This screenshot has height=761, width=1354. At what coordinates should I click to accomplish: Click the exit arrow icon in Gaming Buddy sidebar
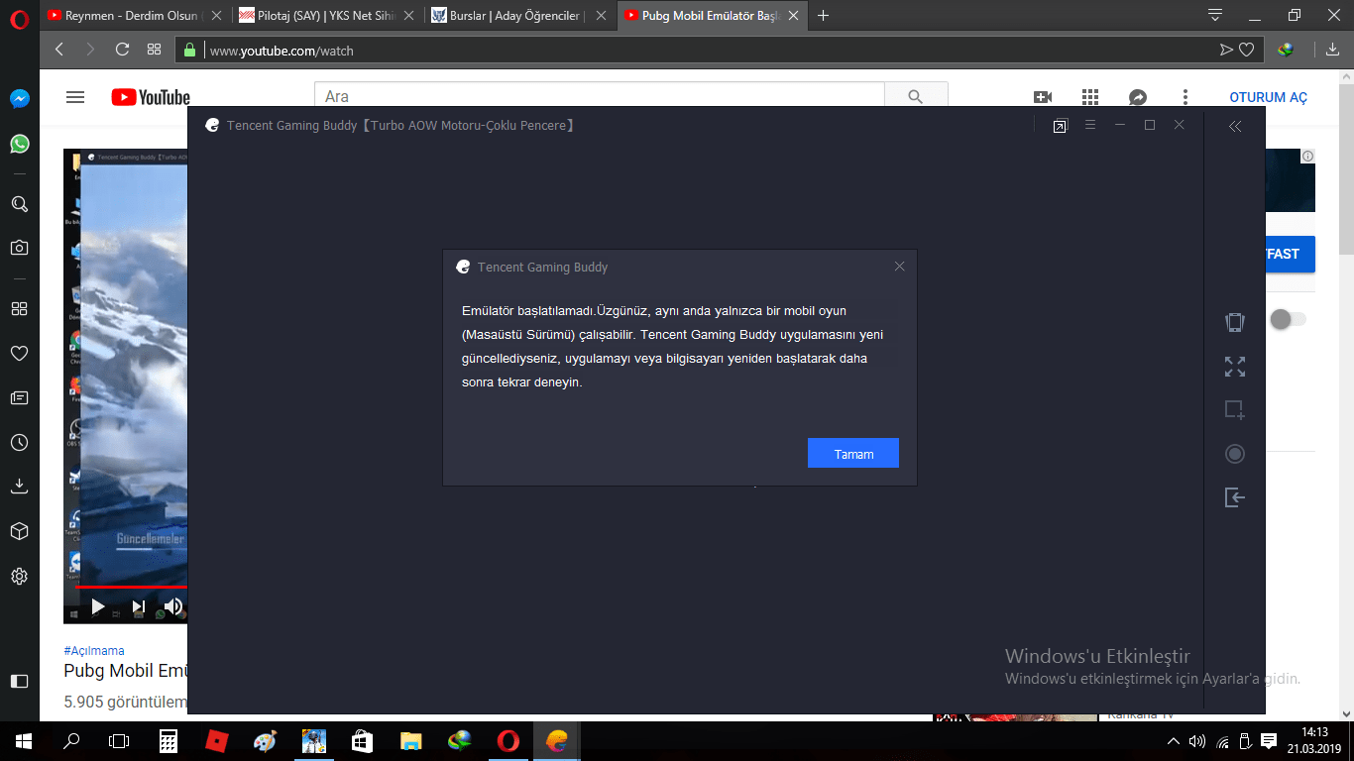[x=1234, y=497]
